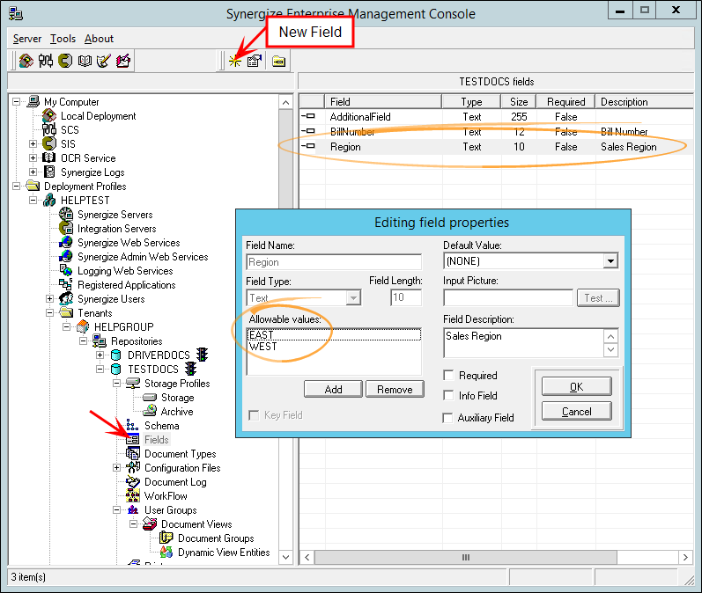The height and width of the screenshot is (593, 702).
Task: Click Integration Servers tree icon
Action: (x=66, y=229)
